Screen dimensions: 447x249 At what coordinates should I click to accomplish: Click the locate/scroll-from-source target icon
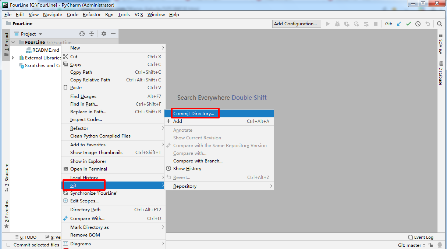point(82,34)
